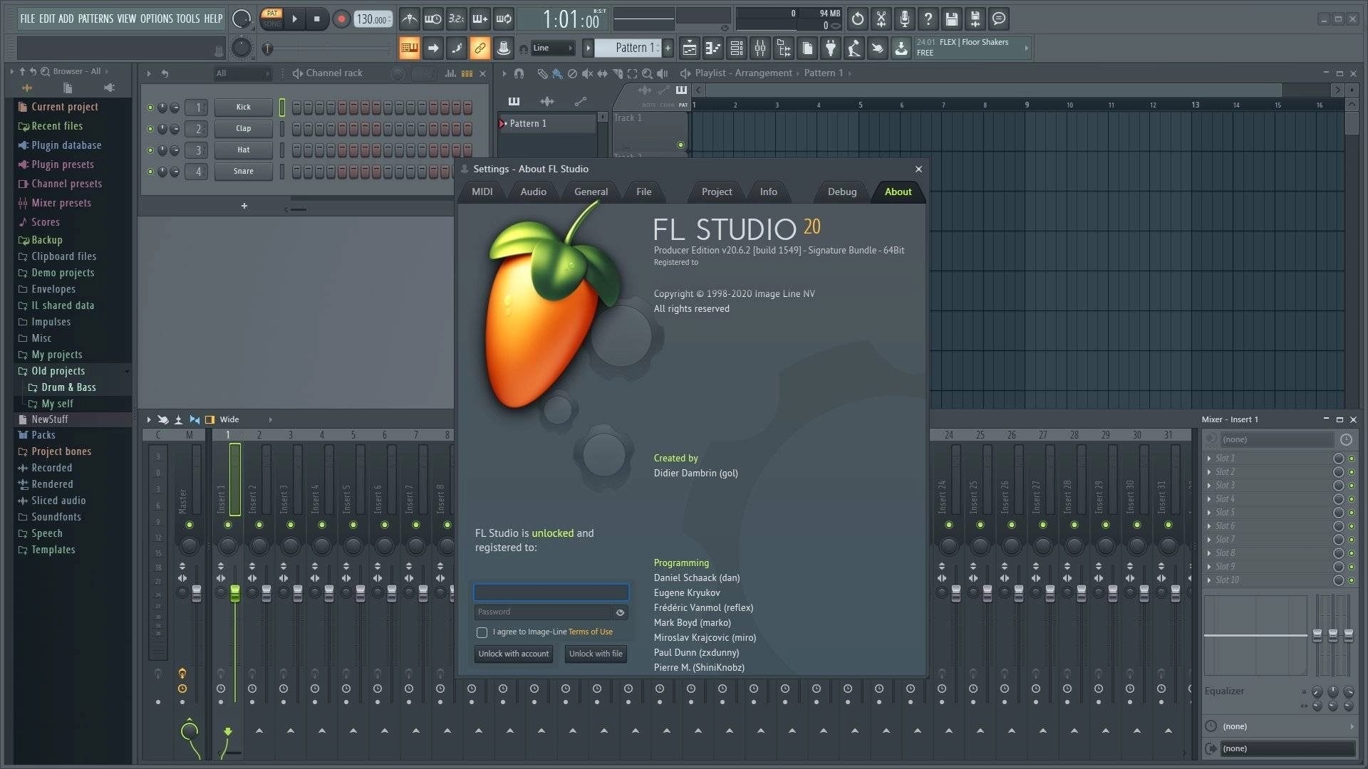Open the FILE menu
This screenshot has width=1368, height=769.
27,19
